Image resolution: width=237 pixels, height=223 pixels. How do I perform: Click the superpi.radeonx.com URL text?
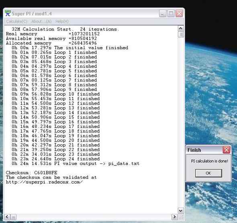(x=44, y=182)
